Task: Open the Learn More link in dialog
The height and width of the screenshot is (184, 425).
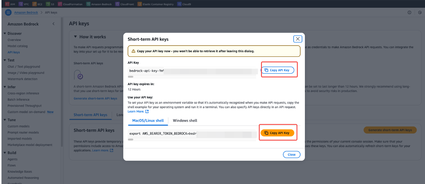Action: 136,111
